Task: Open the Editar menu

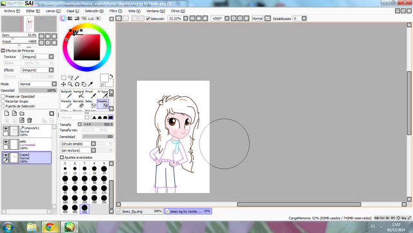Action: [33, 11]
